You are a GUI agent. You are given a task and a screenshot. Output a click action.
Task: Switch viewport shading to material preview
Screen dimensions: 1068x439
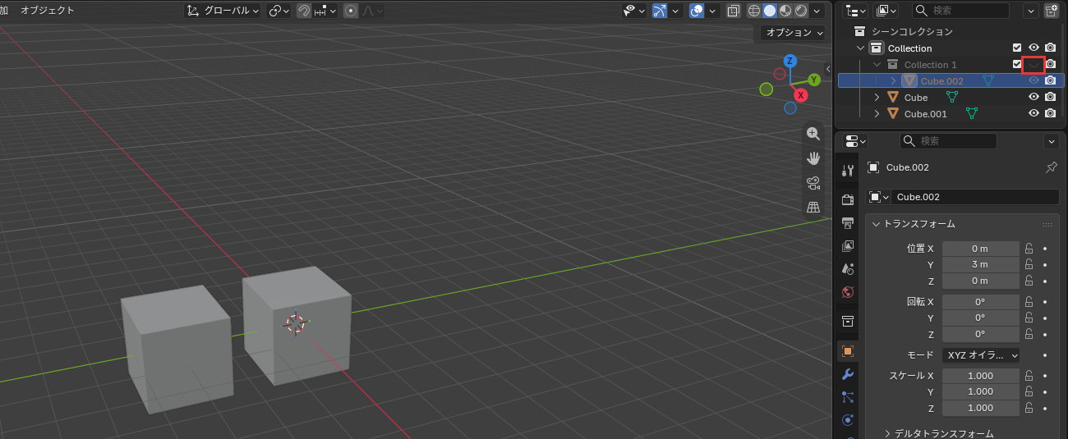[x=785, y=11]
